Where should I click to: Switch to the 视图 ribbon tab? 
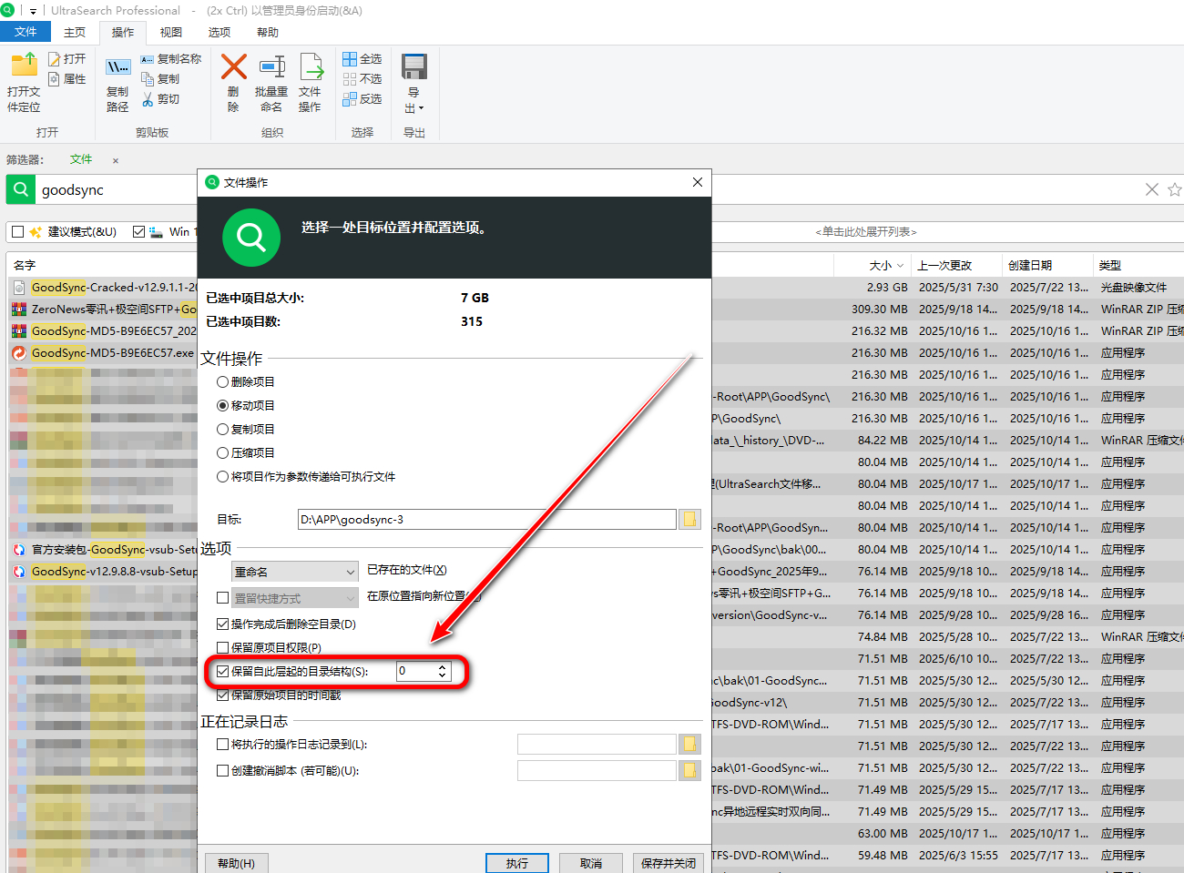(x=171, y=32)
